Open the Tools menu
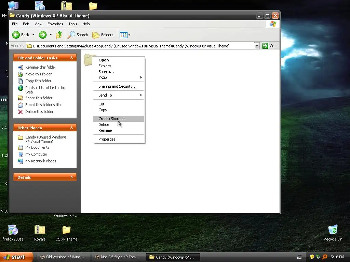This screenshot has height=262, width=350. tap(72, 24)
